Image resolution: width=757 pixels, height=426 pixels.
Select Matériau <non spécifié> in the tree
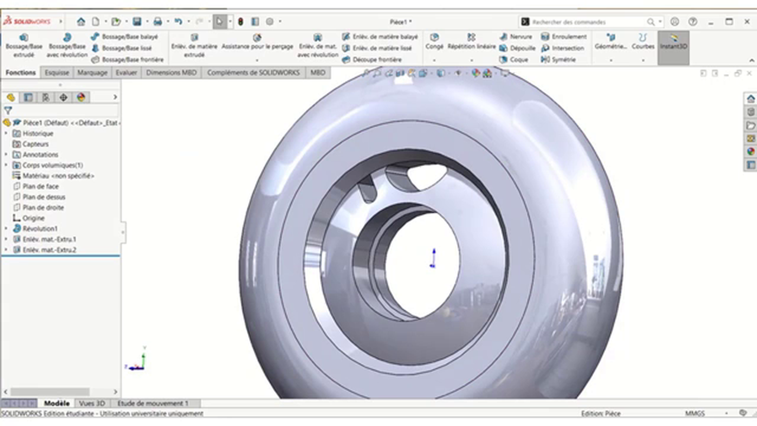(57, 176)
